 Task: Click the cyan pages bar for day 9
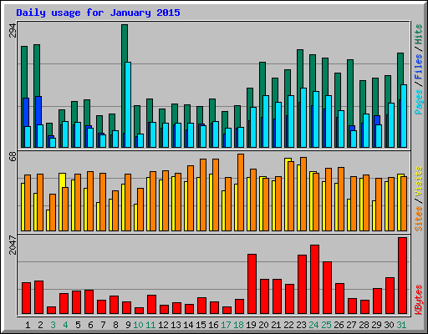(x=128, y=104)
